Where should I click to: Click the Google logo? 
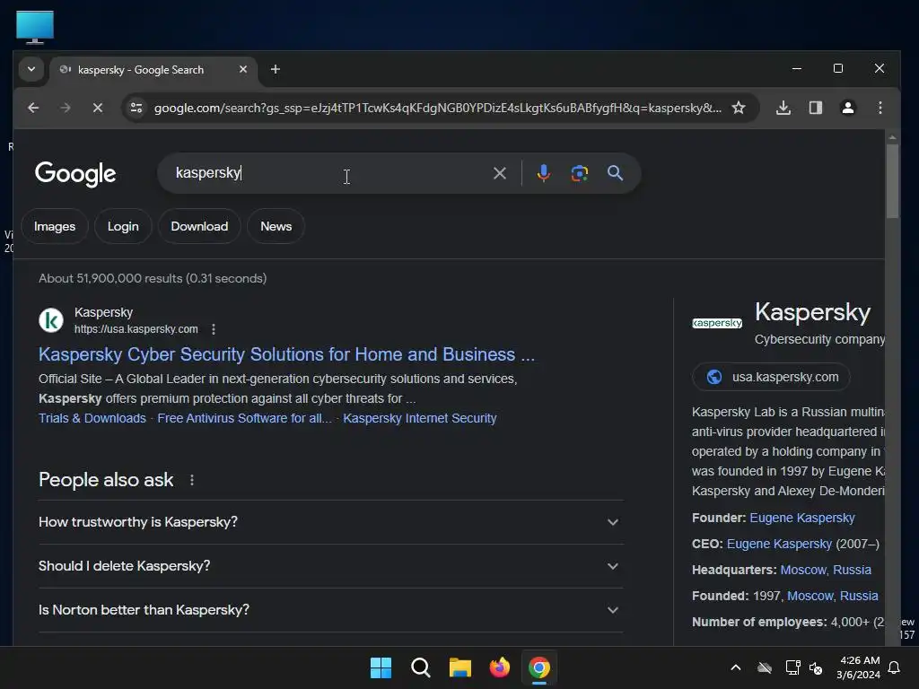pyautogui.click(x=75, y=173)
